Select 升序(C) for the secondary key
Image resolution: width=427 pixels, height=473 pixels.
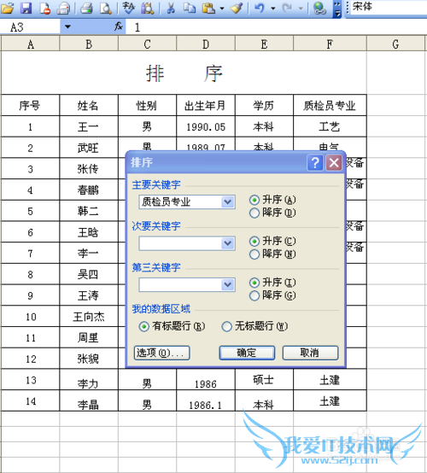coord(254,241)
